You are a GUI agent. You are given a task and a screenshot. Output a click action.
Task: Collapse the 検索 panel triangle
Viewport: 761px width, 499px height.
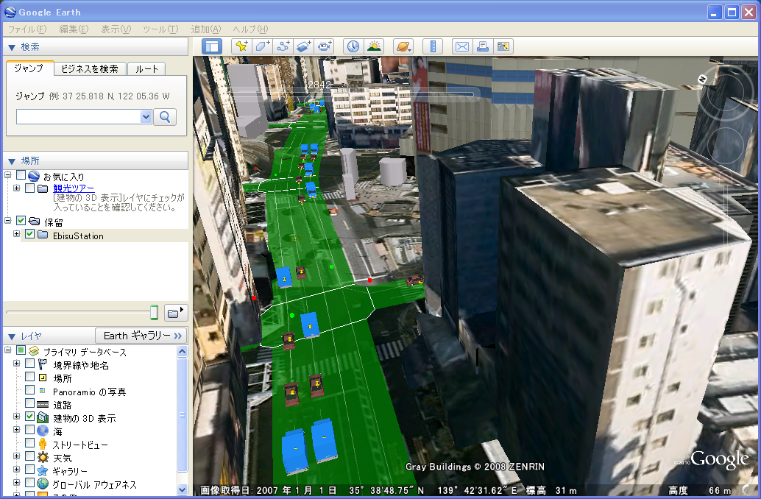[x=12, y=48]
